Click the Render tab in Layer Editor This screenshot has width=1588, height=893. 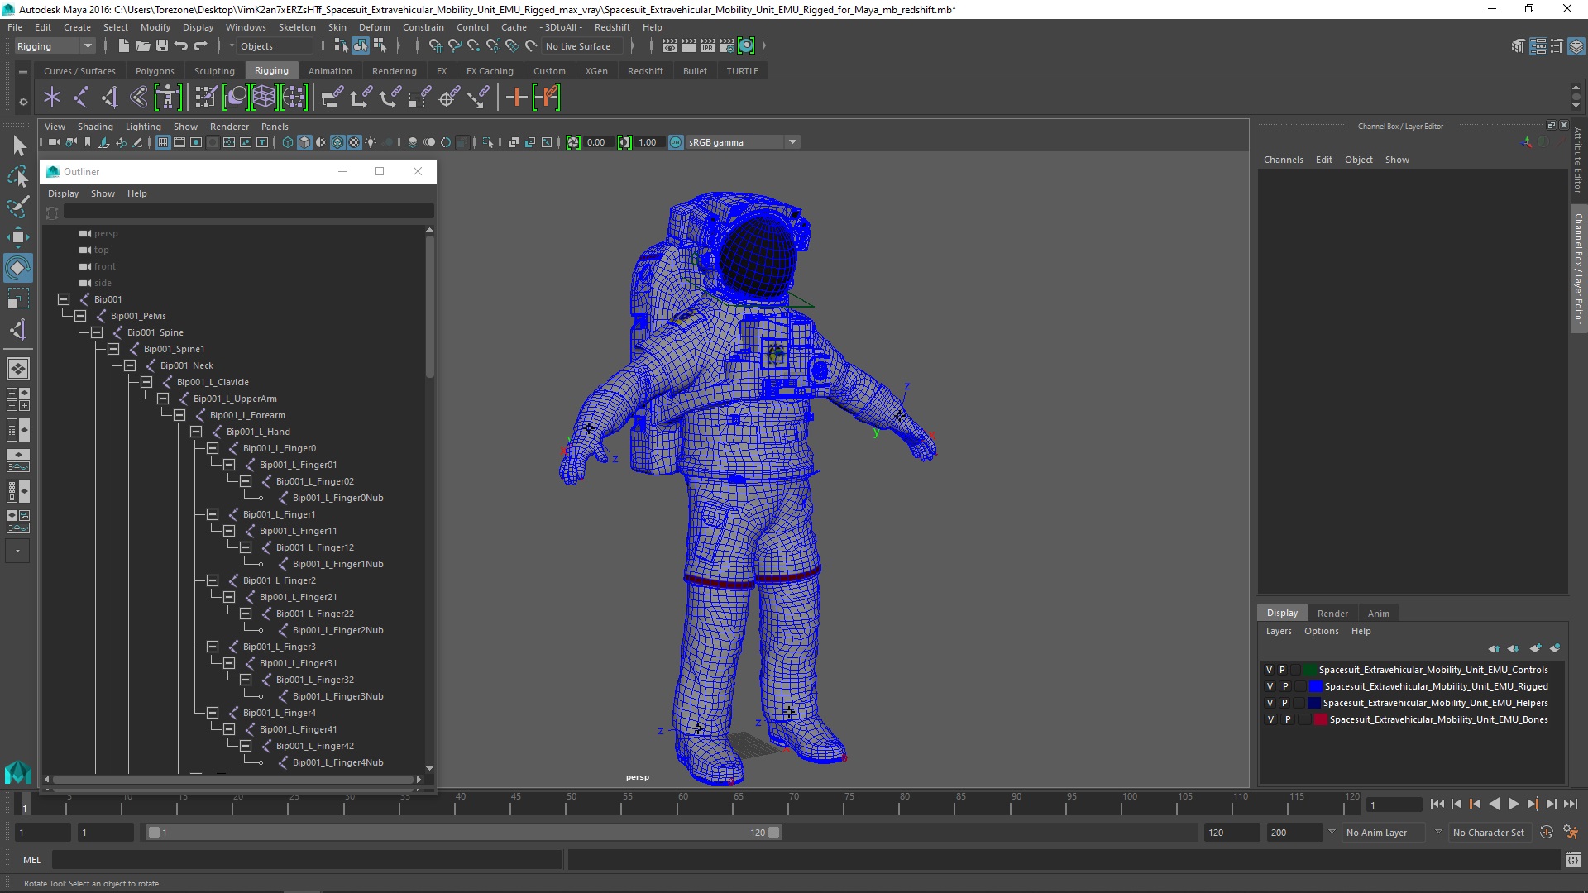[1332, 613]
